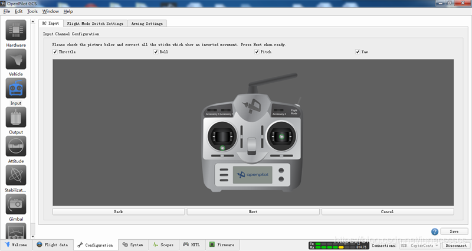Viewport: 472px width, 251px height.
Task: Go to the Welcome bottom tab
Action: (16, 245)
